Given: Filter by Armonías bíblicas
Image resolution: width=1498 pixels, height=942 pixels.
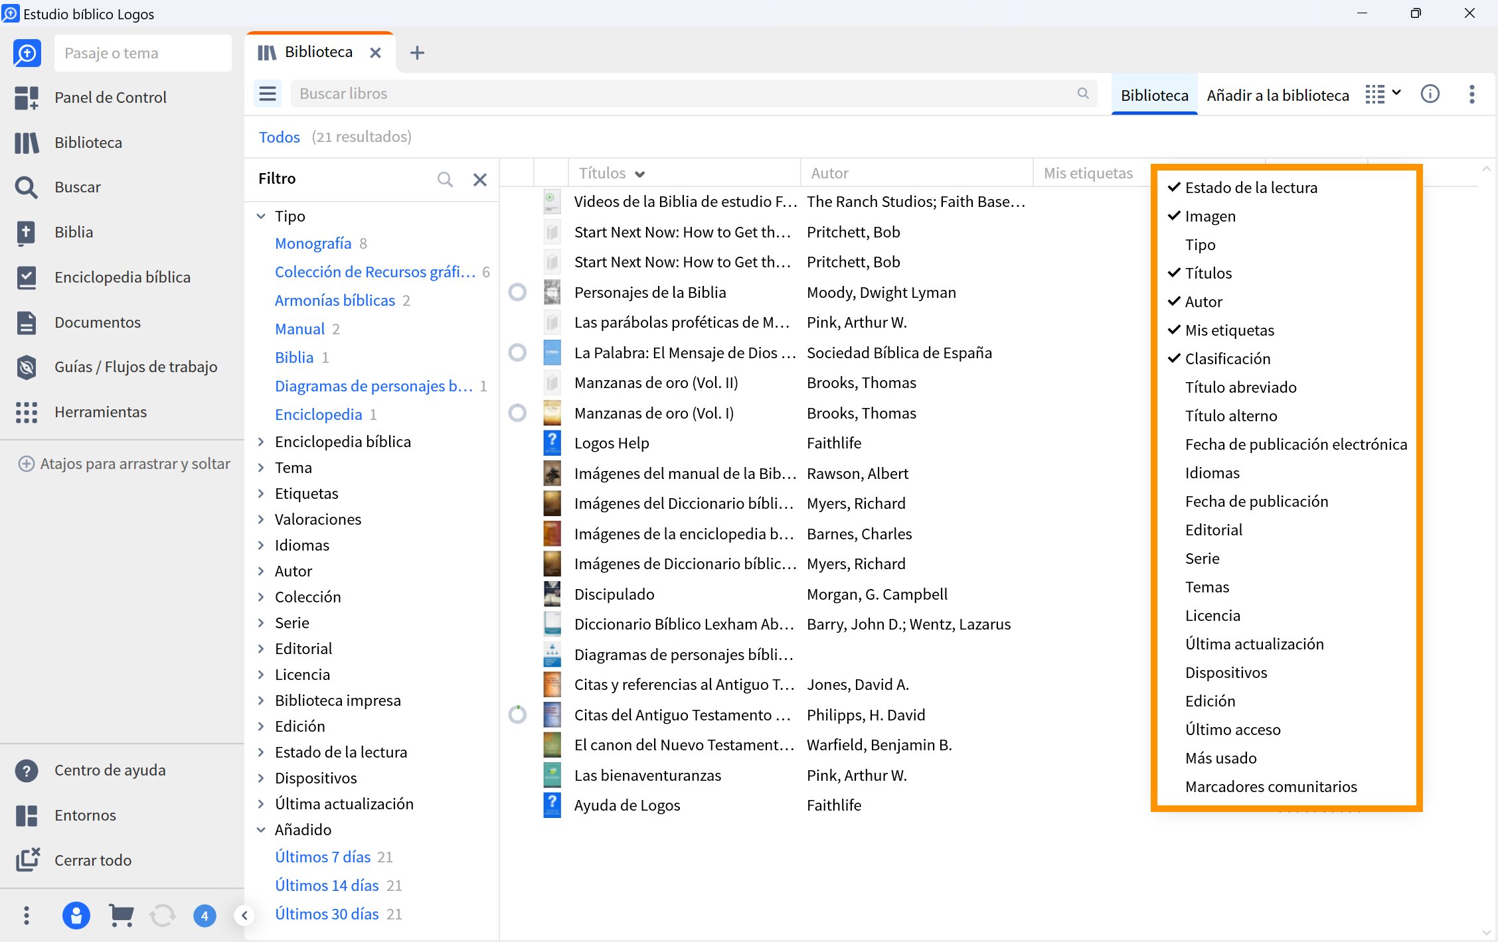Looking at the screenshot, I should 335,301.
